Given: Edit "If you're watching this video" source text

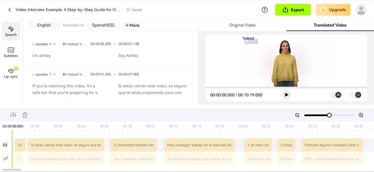Looking at the screenshot, I should pos(65,89).
